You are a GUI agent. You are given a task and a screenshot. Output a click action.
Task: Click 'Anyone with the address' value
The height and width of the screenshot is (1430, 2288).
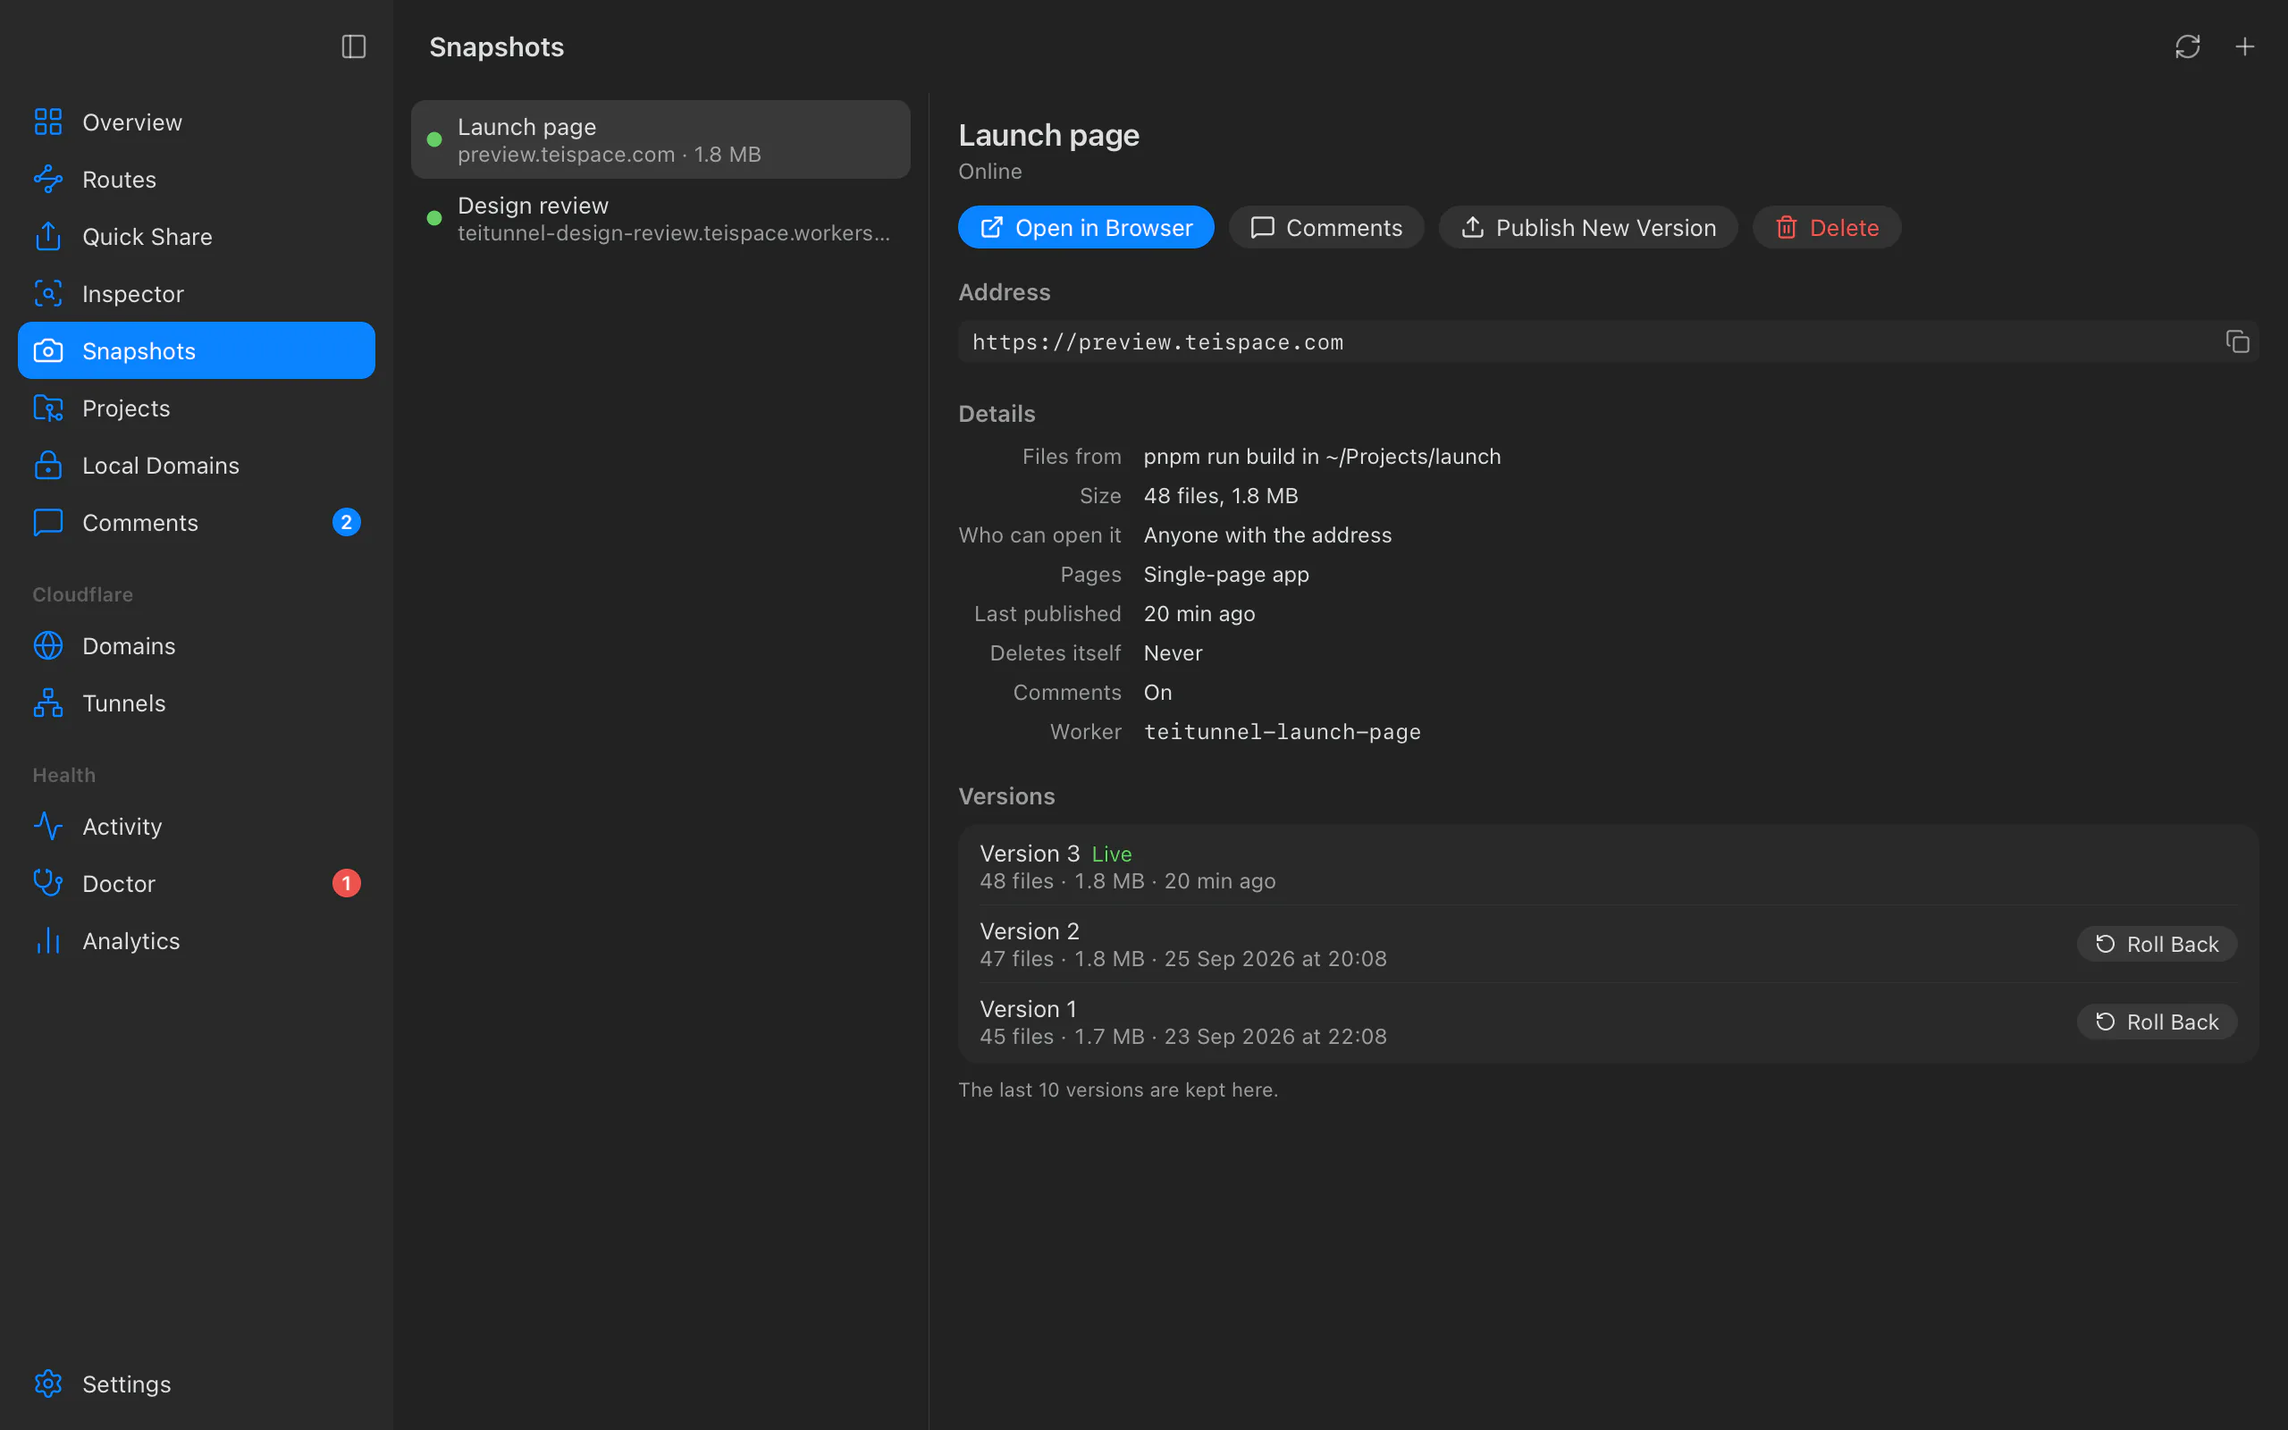coord(1267,535)
